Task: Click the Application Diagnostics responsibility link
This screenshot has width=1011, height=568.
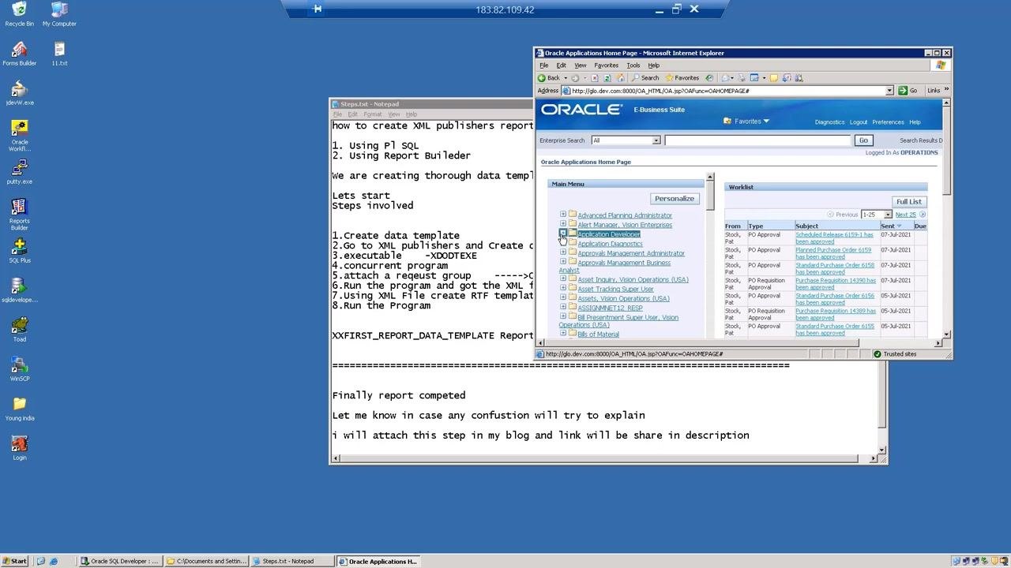Action: tap(610, 244)
